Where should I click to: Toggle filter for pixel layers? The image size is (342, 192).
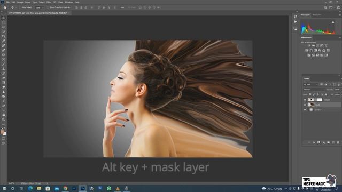(x=321, y=84)
